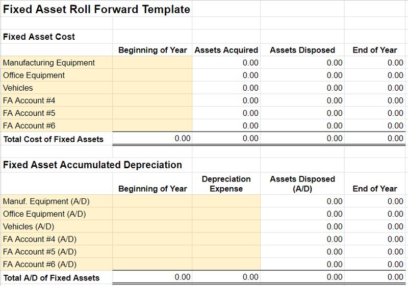
Task: Click the Vehicles Beginning of Year input cell
Action: point(152,88)
